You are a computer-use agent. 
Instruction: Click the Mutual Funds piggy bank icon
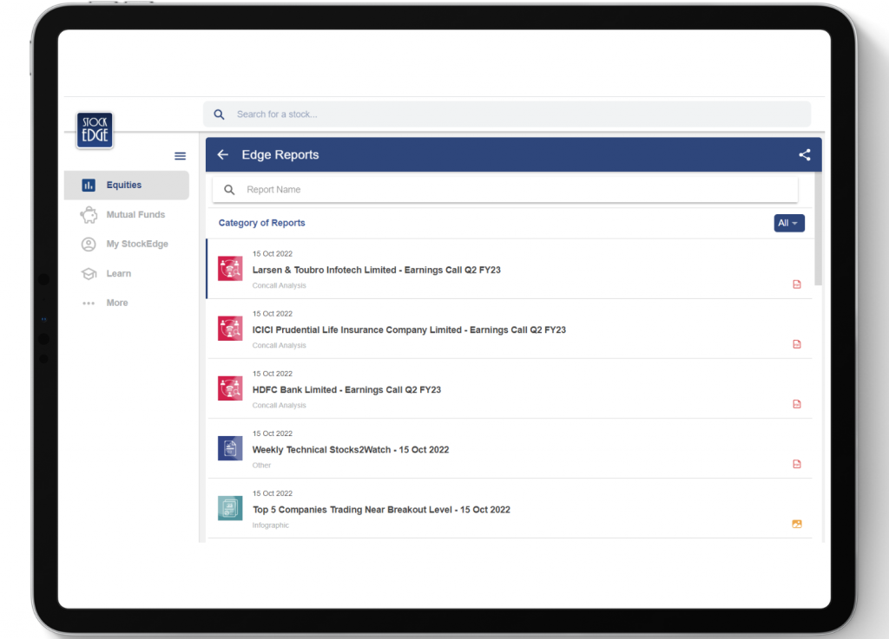[x=89, y=214]
